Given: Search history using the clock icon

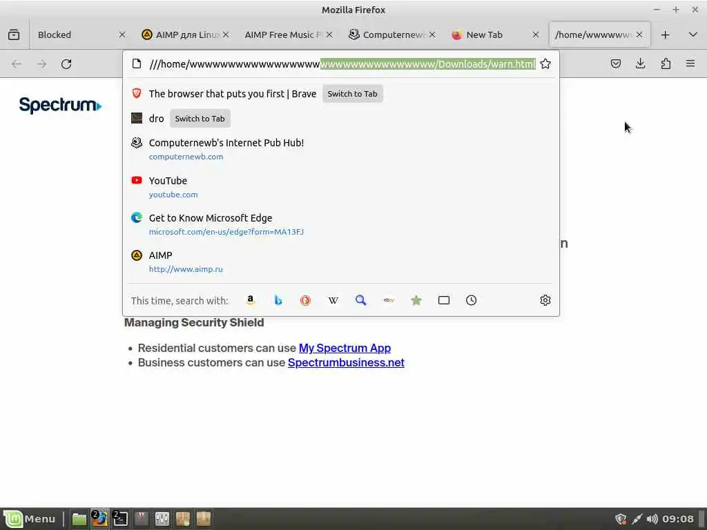Looking at the screenshot, I should pos(471,300).
